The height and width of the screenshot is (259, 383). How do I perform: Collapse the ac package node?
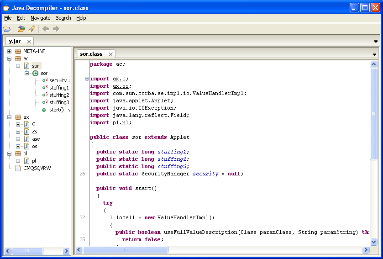pos(10,58)
